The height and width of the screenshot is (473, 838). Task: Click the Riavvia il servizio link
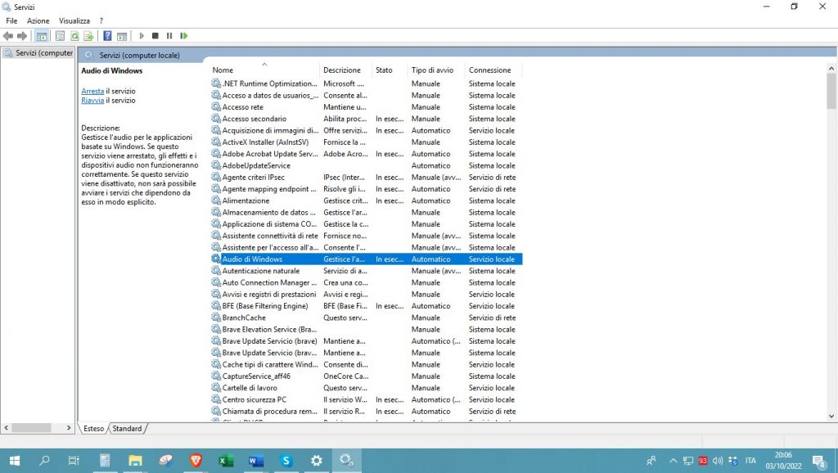coord(92,101)
